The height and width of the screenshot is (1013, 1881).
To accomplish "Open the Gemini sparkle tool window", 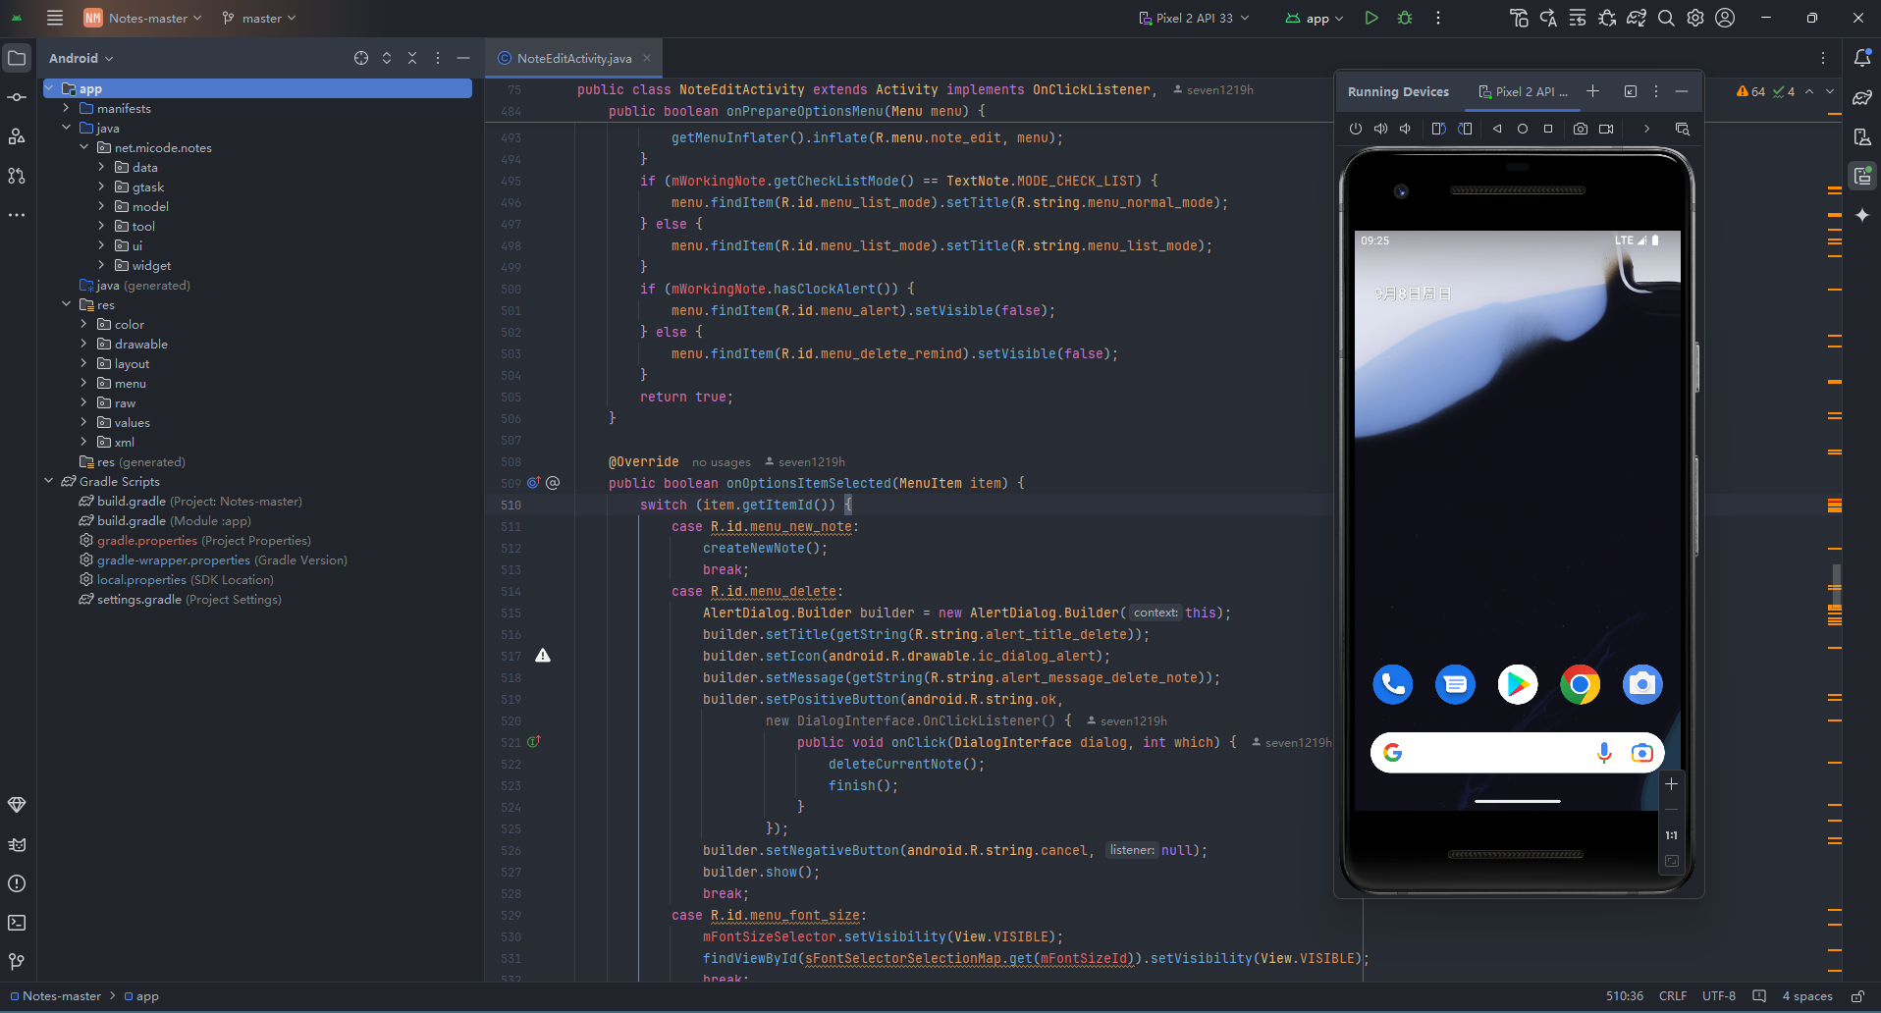I will click(x=1861, y=215).
